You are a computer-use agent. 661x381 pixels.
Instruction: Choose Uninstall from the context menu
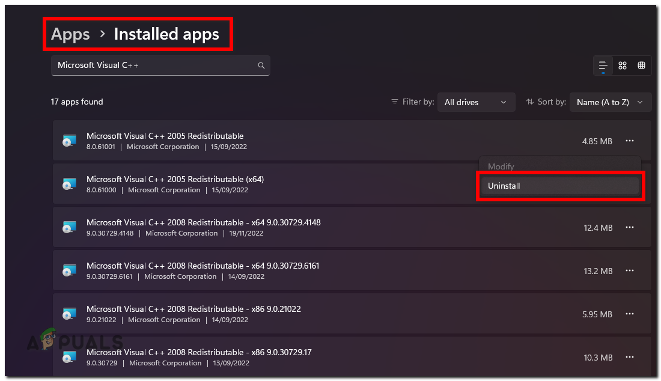[560, 186]
